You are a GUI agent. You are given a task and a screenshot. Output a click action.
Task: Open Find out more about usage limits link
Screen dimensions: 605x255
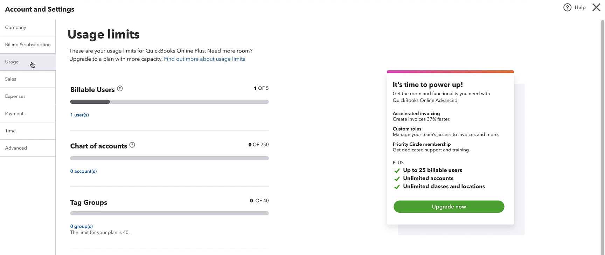click(x=204, y=59)
